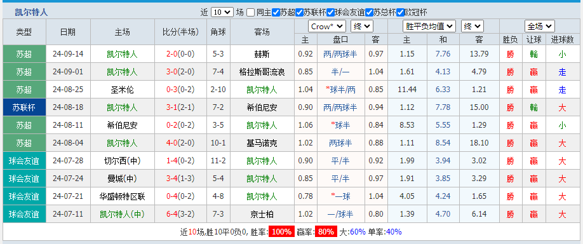
Task: Toggle the 同主 checkbox
Action: [x=251, y=12]
